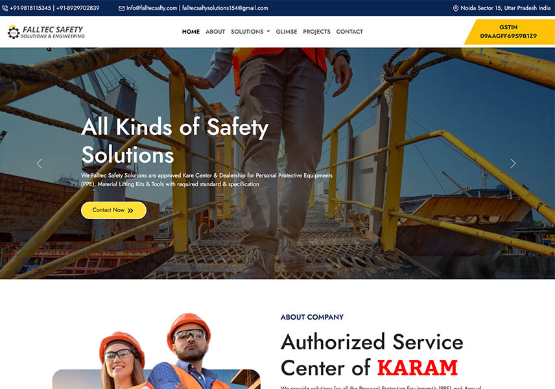Image resolution: width=555 pixels, height=389 pixels.
Task: Navigate to Contact page
Action: (349, 32)
